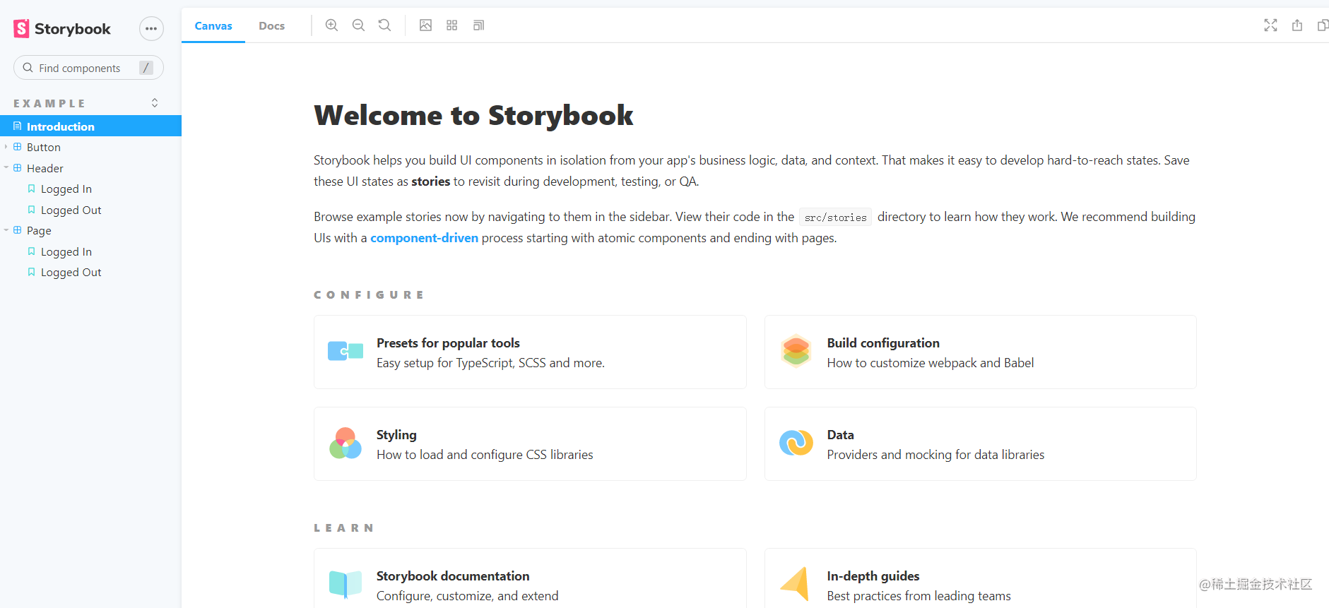
Task: Open the Logged In story under Page
Action: 66,251
